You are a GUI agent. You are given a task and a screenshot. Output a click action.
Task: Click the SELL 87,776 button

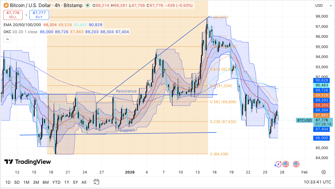click(x=13, y=15)
